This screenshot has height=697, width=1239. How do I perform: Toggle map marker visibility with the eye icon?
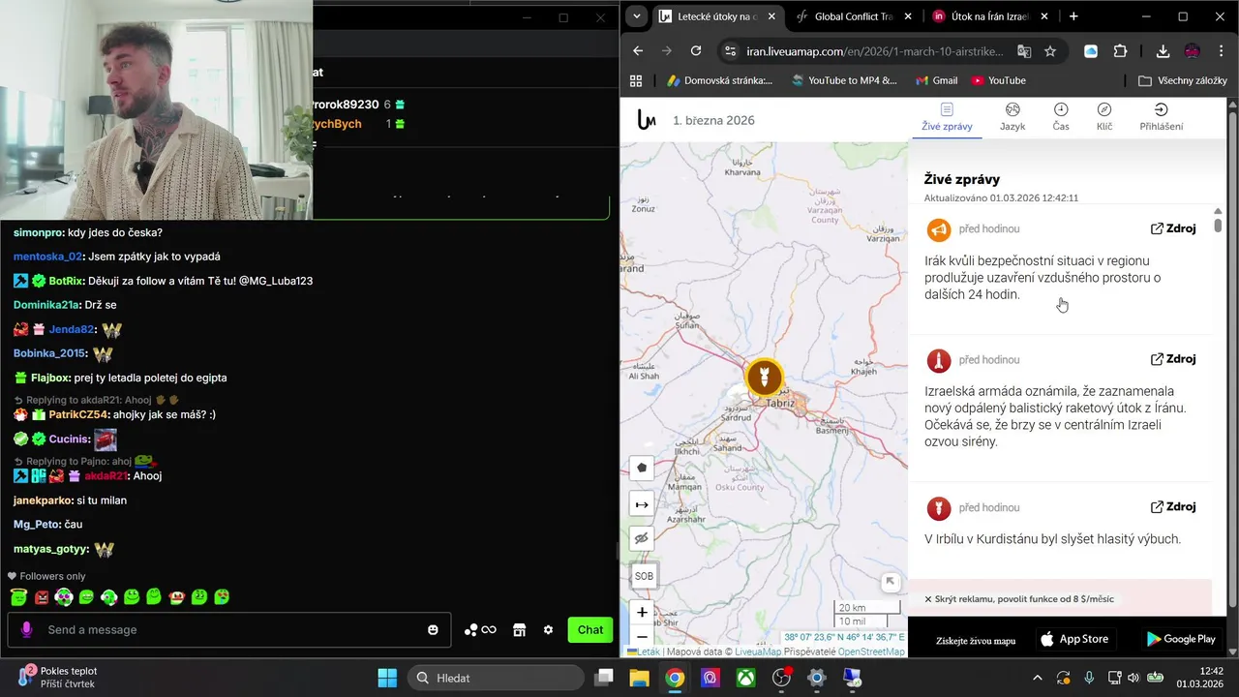(x=642, y=538)
